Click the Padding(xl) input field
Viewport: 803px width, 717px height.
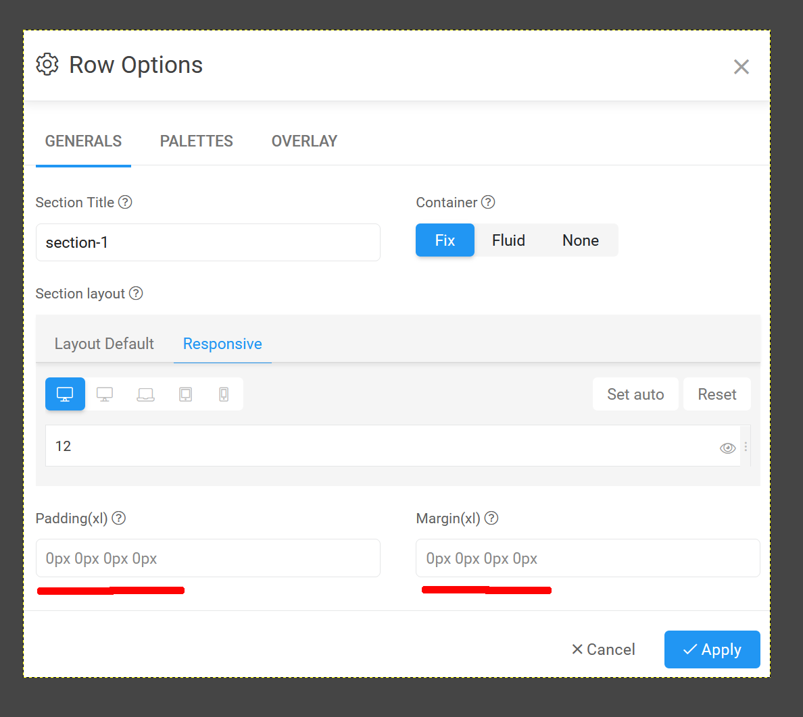pyautogui.click(x=208, y=558)
